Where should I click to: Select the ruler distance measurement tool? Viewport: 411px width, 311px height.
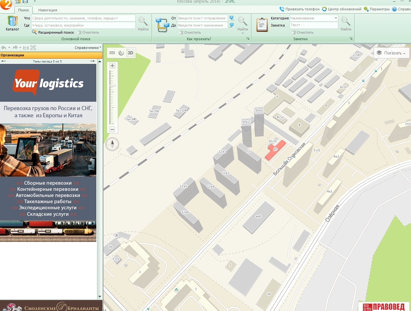[x=112, y=53]
